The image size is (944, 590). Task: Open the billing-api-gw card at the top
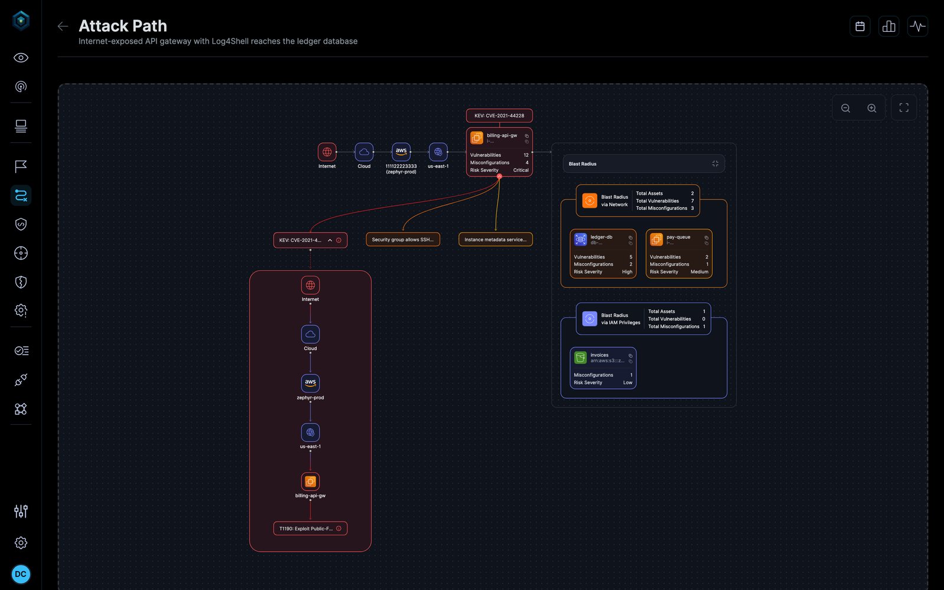pyautogui.click(x=499, y=152)
